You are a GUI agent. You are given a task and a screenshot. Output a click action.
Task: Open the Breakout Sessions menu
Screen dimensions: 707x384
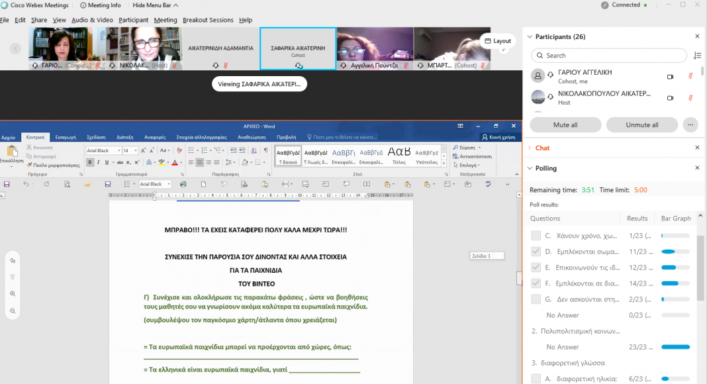coord(208,21)
